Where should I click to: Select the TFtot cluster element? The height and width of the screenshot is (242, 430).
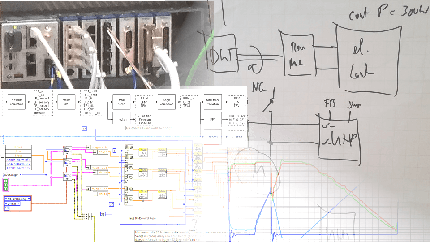click(x=18, y=156)
